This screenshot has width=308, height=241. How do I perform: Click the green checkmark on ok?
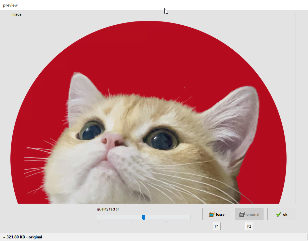(x=278, y=214)
